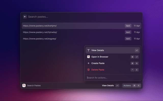Choose Open in Browser action

(x=100, y=57)
